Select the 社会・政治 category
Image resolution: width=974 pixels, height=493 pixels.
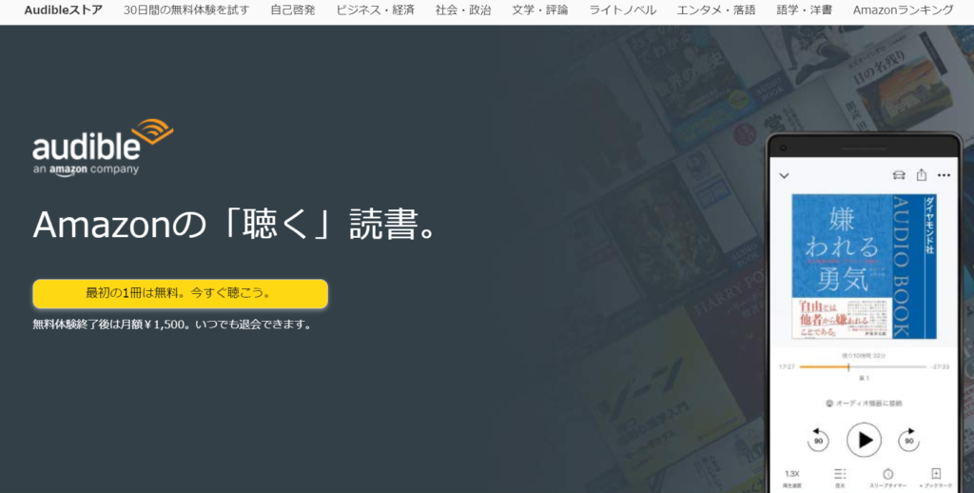coord(463,10)
